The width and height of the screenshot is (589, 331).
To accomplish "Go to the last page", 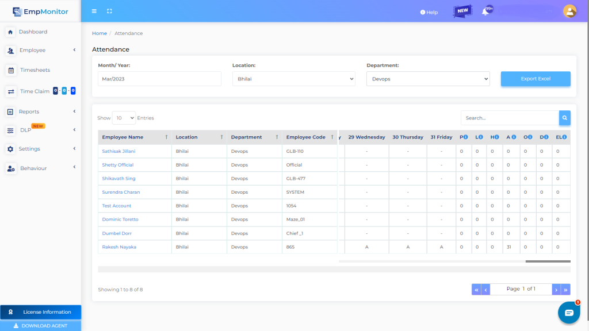I will pyautogui.click(x=566, y=290).
